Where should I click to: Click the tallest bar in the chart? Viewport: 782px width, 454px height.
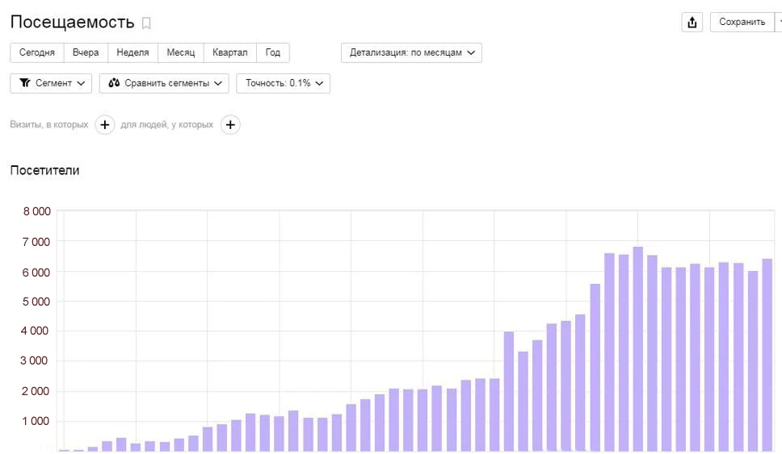(637, 348)
